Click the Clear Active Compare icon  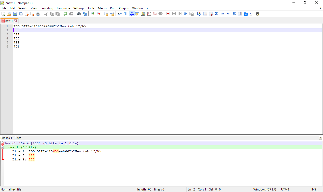(211, 14)
